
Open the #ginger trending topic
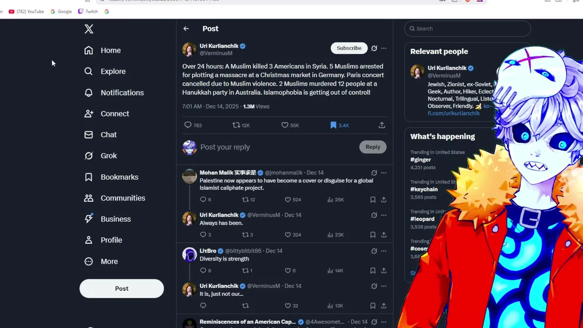(x=420, y=160)
